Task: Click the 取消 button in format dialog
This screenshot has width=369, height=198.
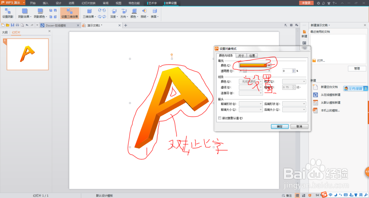Action: pos(299,127)
